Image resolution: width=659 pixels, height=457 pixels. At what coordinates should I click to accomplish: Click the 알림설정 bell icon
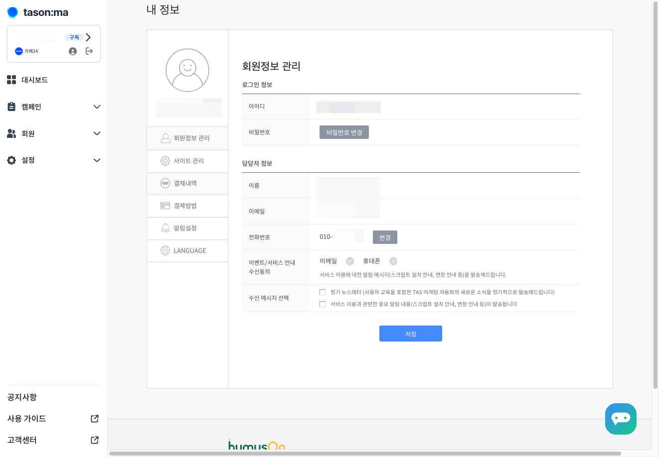[x=165, y=228]
